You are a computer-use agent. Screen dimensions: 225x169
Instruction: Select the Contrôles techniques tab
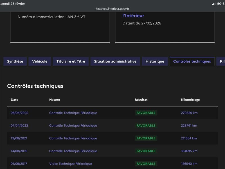192,61
